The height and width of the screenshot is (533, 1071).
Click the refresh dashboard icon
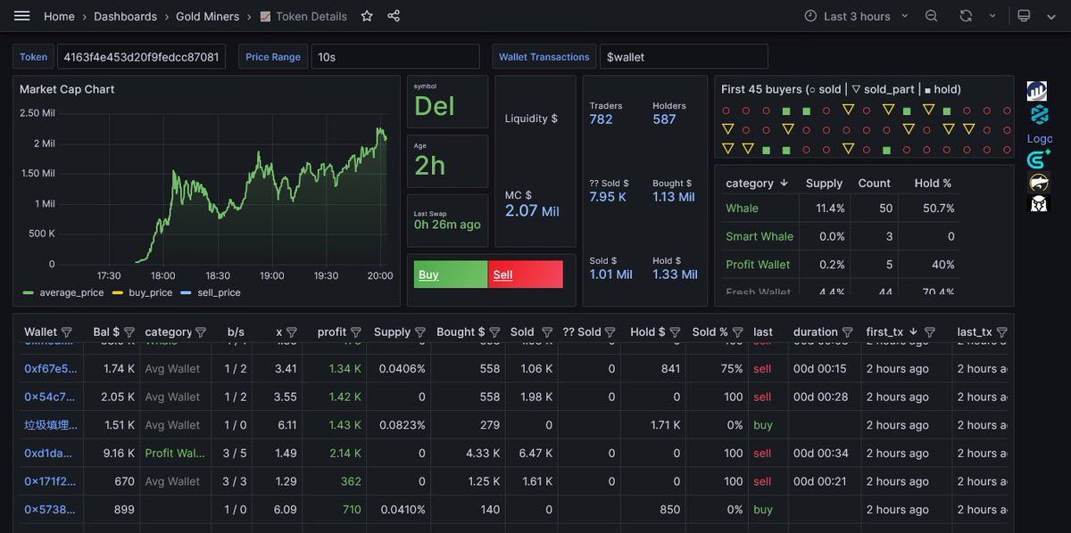(966, 16)
